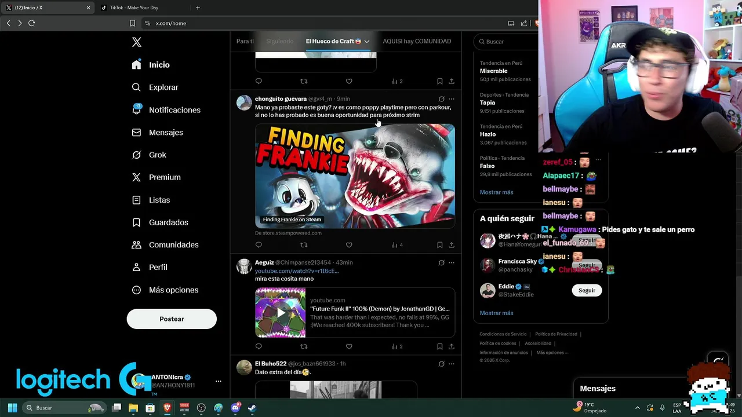Follow Eddie with the Seguir button

click(587, 290)
